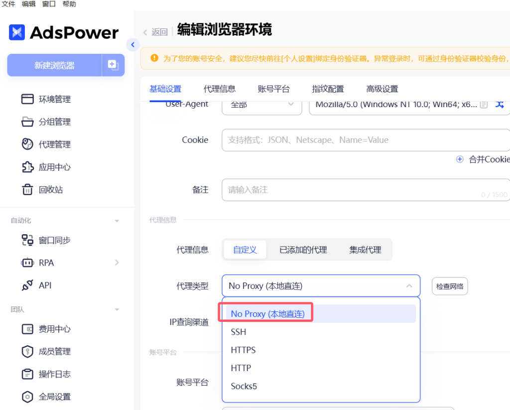Expand the RPA submenu arrow
This screenshot has height=410, width=510.
tap(117, 263)
